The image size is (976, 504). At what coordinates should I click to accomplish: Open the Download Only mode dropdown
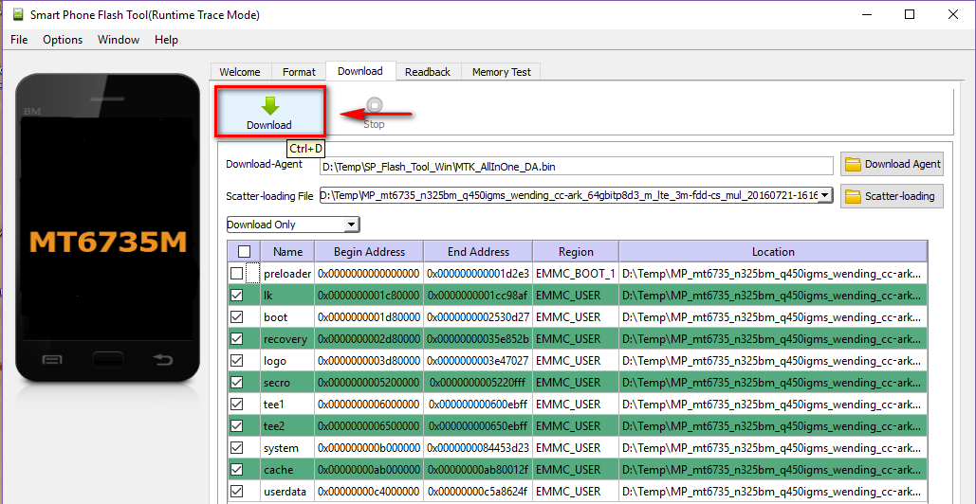pos(293,225)
